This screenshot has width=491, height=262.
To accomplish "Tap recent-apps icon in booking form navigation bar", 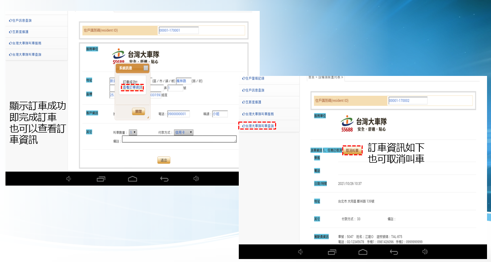I will tap(101, 179).
